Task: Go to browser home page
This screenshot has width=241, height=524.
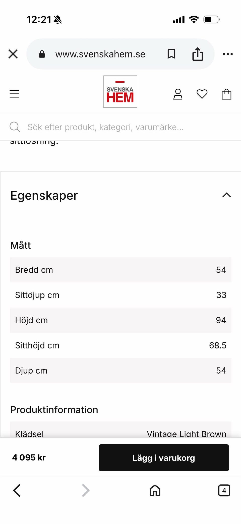Action: click(155, 490)
